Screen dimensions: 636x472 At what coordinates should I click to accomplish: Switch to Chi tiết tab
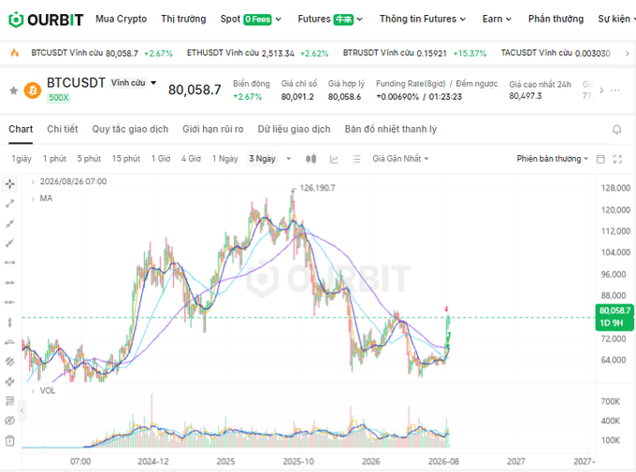(63, 129)
